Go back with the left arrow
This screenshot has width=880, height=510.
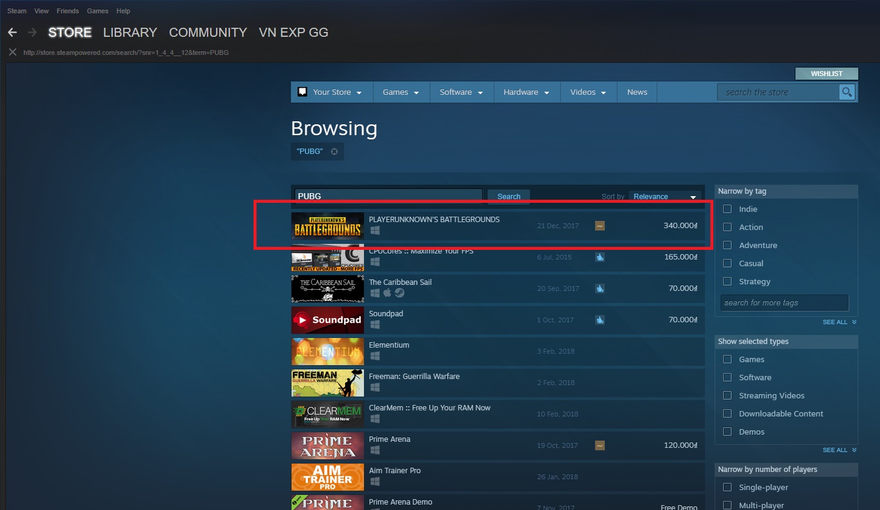click(x=12, y=33)
